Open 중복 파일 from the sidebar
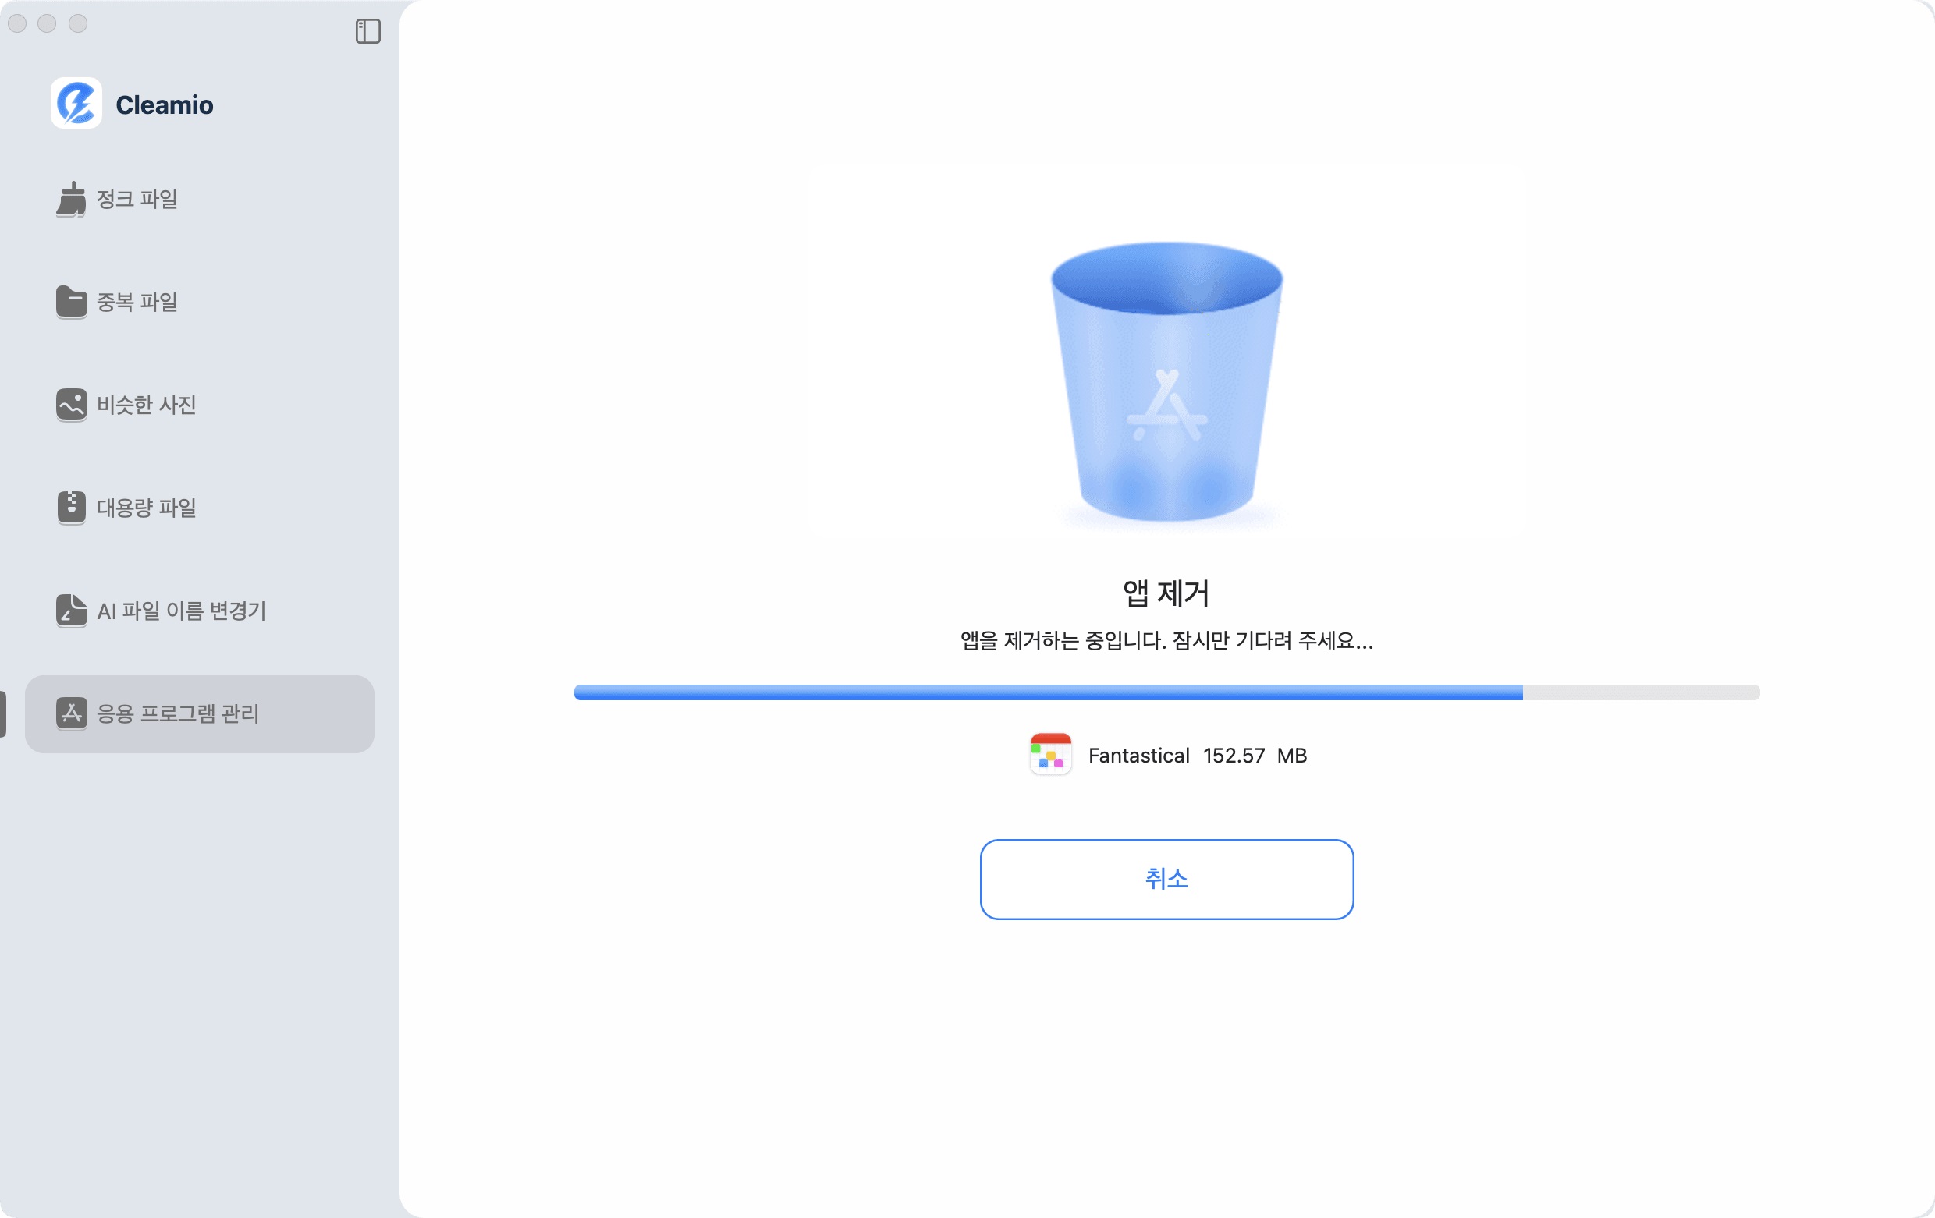Viewport: 1935px width, 1218px height. [x=137, y=302]
